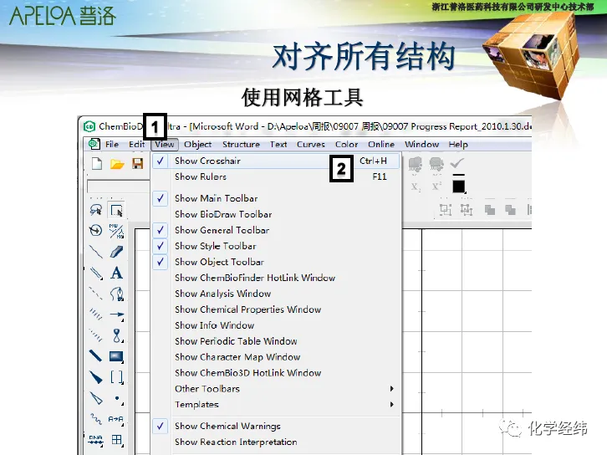Choose Show ChemBio3D HotLink Window
This screenshot has width=607, height=455.
(x=275, y=373)
